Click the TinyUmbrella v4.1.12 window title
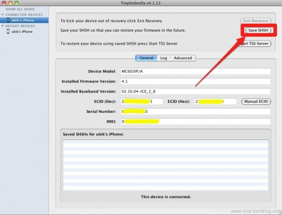This screenshot has width=282, height=215. pyautogui.click(x=140, y=3)
